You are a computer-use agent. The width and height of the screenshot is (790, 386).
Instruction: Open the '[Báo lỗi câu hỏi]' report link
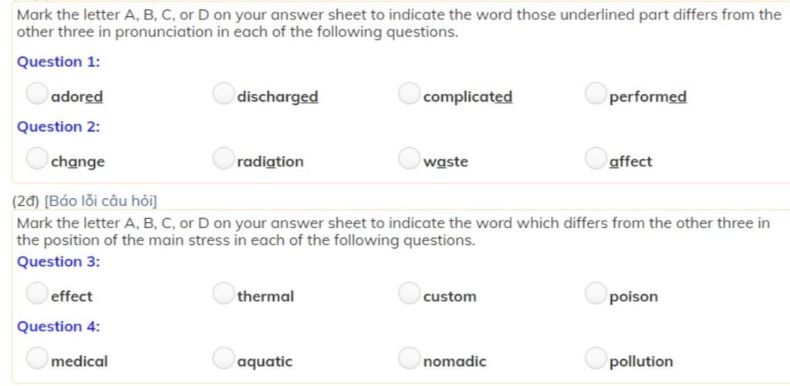101,201
